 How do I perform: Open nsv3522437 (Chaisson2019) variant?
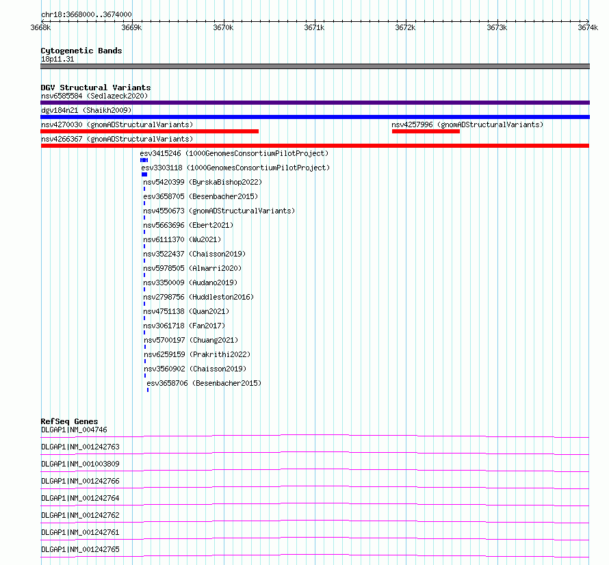click(x=194, y=254)
